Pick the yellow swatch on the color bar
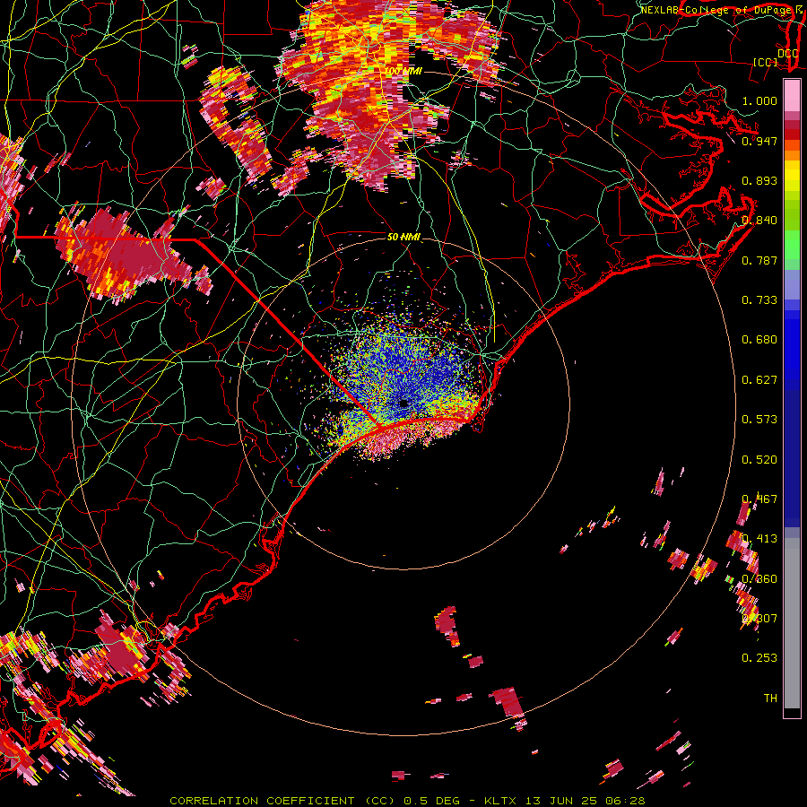 [x=792, y=176]
